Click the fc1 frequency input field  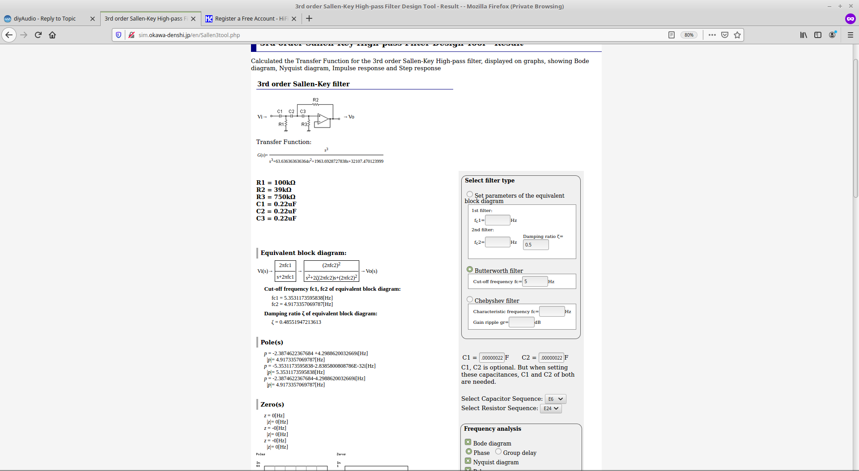(498, 220)
